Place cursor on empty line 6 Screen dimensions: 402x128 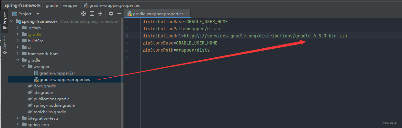tap(271, 57)
